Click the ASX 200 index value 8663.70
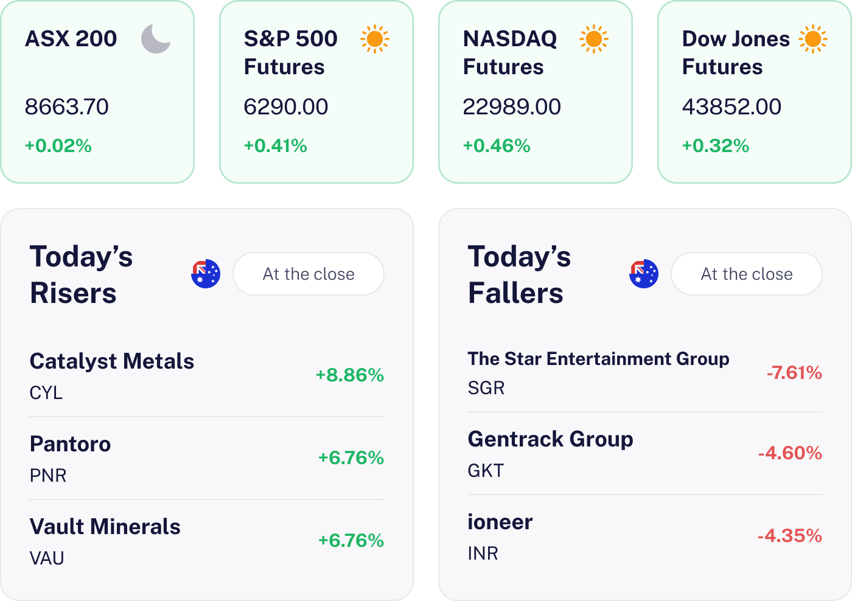Viewport: 852px width, 601px height. [x=67, y=107]
